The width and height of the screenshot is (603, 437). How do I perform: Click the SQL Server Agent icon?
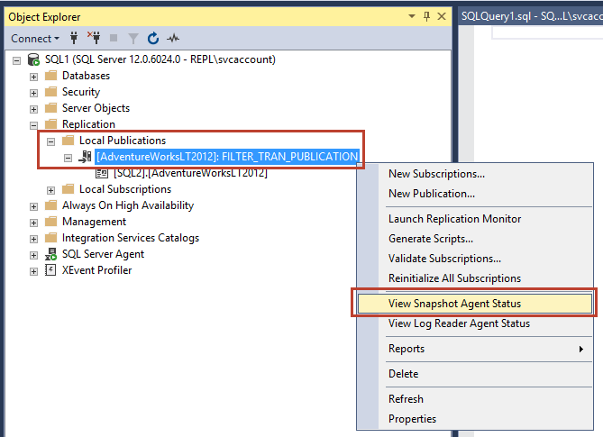tap(51, 254)
